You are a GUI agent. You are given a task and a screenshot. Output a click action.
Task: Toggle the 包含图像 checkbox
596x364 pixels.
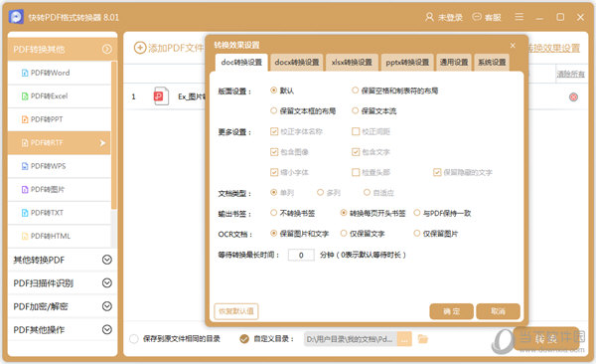(x=274, y=152)
